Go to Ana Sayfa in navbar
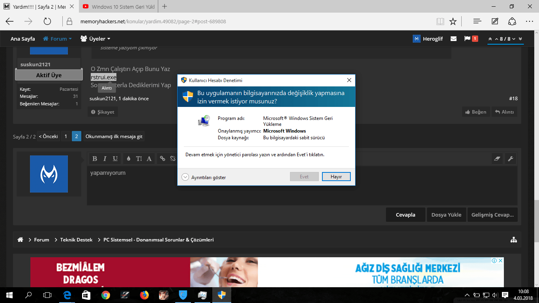539x303 pixels. pyautogui.click(x=23, y=39)
